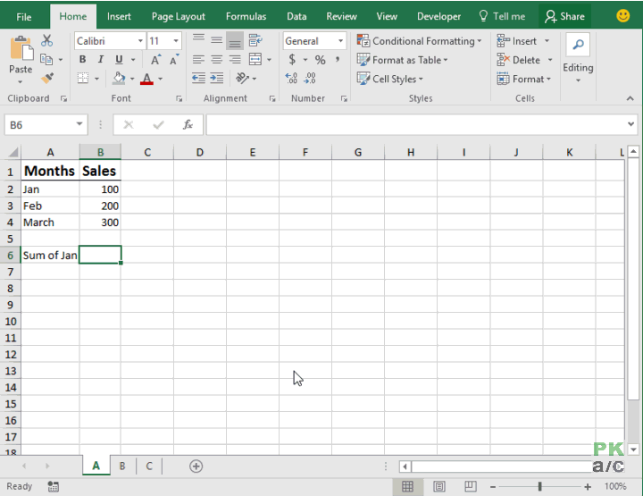Open sheet tab B

[122, 467]
